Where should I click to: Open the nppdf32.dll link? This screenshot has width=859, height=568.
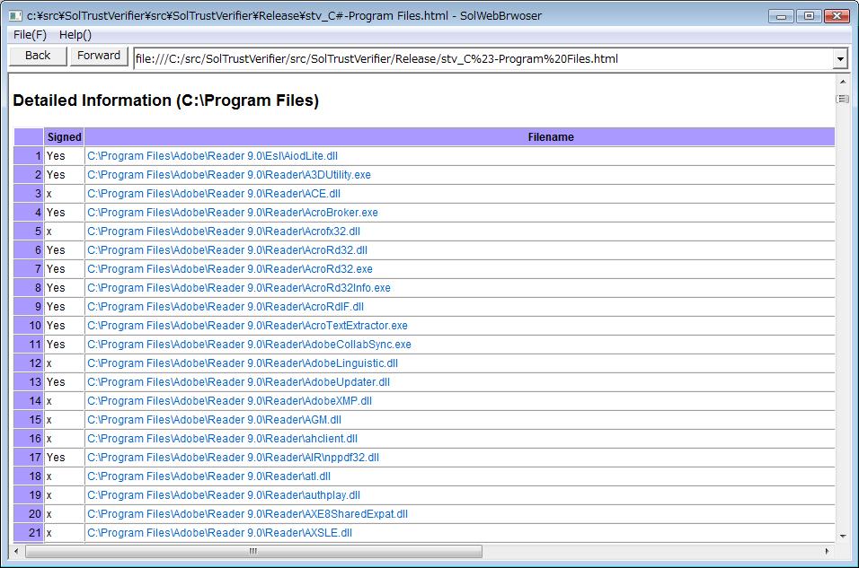pos(233,458)
